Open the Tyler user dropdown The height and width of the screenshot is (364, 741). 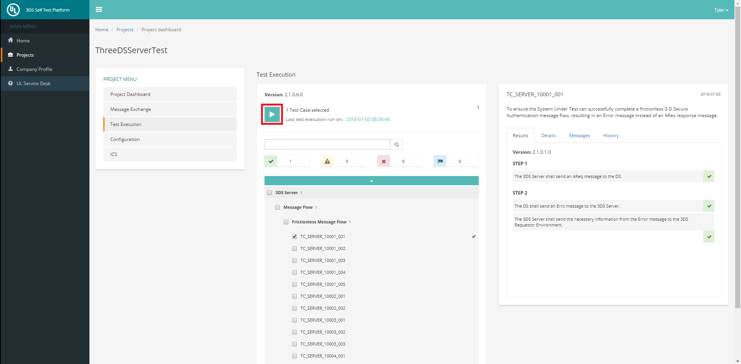721,10
